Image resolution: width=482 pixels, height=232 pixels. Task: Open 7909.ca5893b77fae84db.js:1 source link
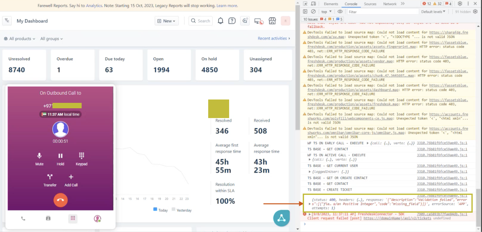[x=442, y=214]
